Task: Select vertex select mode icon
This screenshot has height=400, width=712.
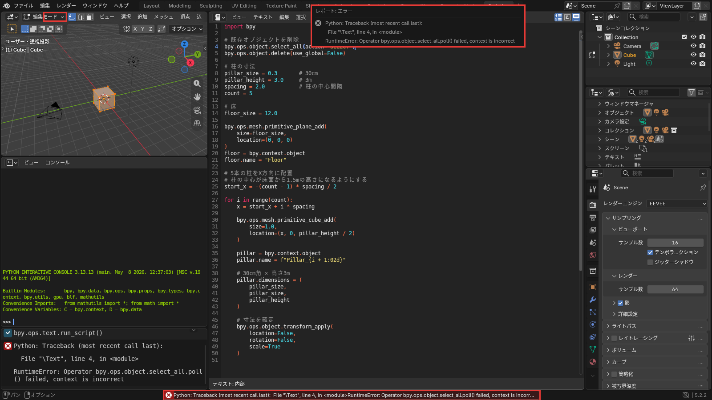Action: (x=72, y=17)
